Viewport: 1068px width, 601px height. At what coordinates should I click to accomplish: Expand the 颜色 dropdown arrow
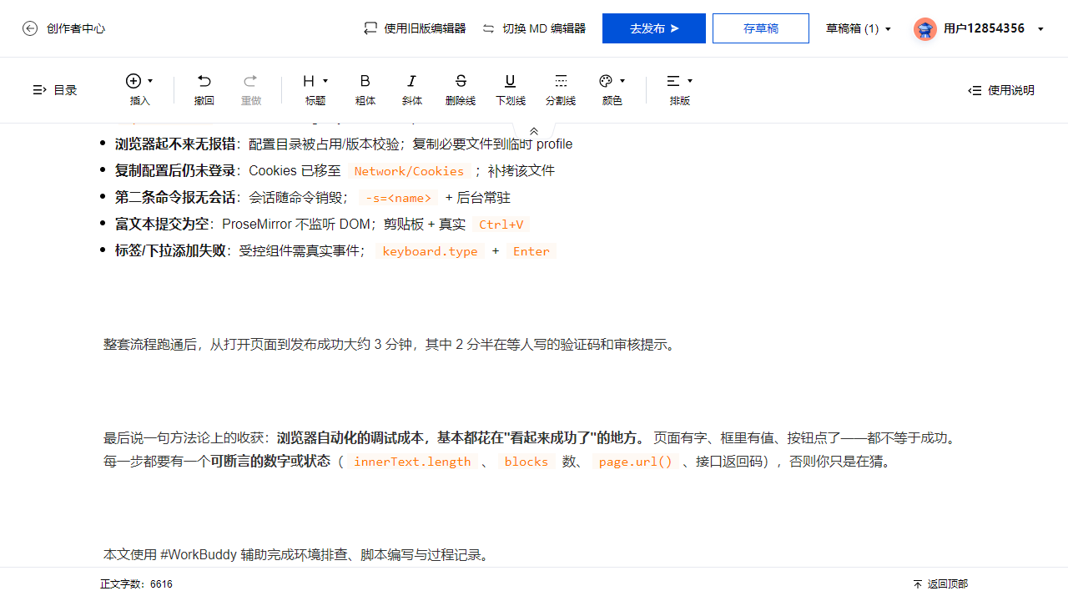622,81
